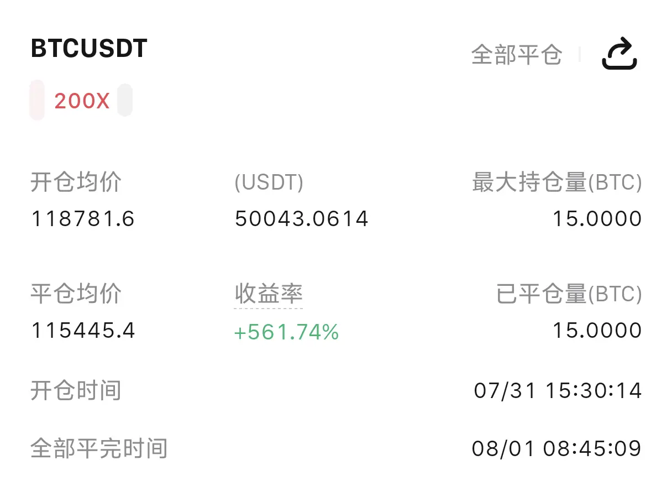Select the 115445.4 close price value

click(x=83, y=331)
